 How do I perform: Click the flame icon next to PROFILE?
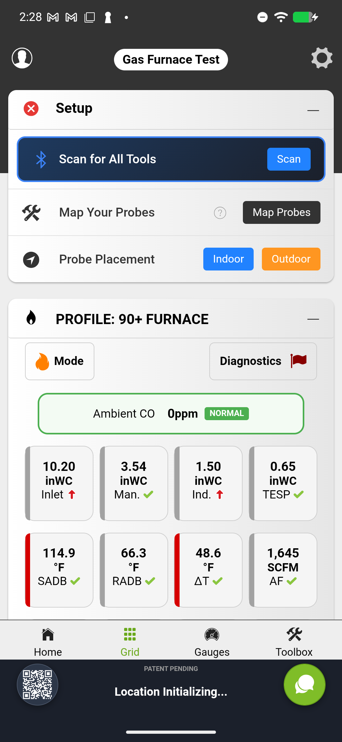click(31, 317)
